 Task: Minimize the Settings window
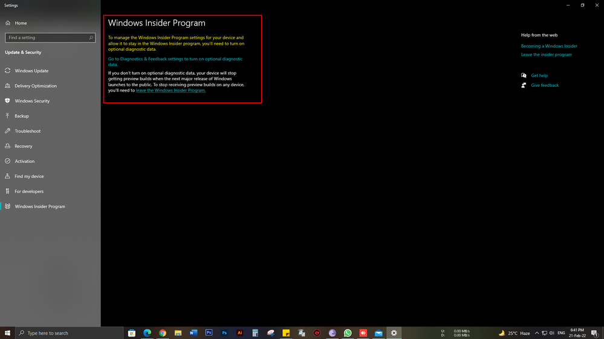(x=568, y=5)
